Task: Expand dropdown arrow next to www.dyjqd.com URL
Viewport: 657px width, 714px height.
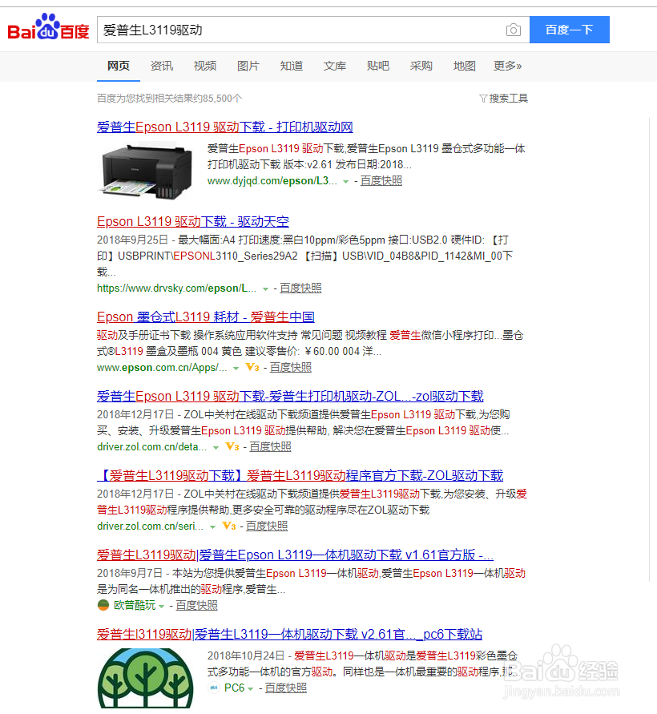Action: (x=346, y=182)
